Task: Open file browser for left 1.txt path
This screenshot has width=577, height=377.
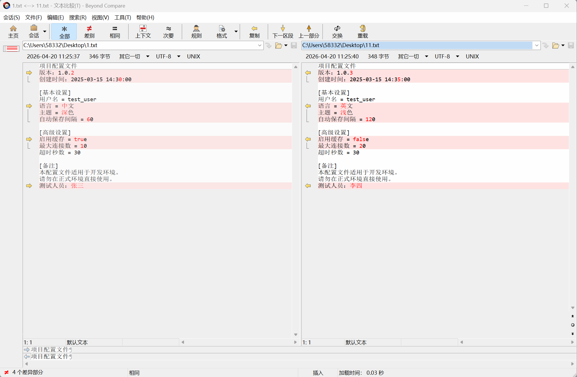Action: (279, 45)
